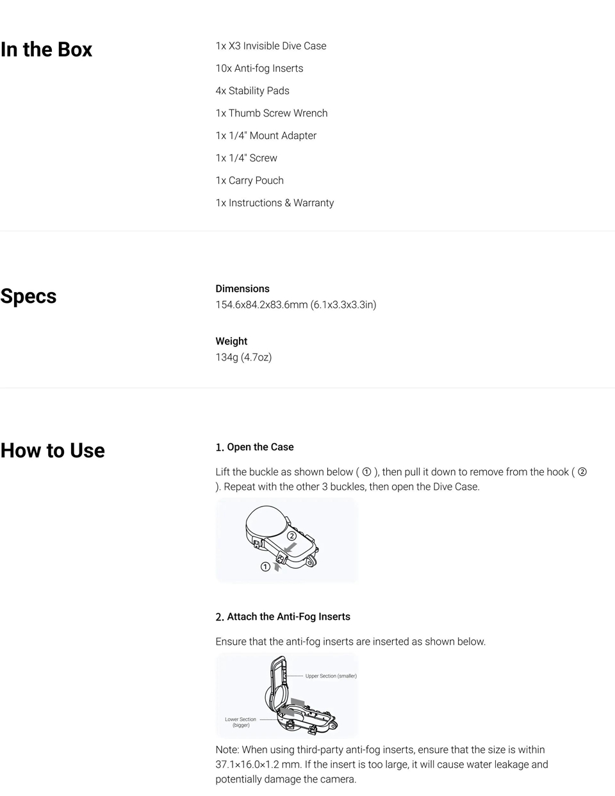The width and height of the screenshot is (615, 796).
Task: Click the '1. Open the Case' step title
Action: coord(255,447)
